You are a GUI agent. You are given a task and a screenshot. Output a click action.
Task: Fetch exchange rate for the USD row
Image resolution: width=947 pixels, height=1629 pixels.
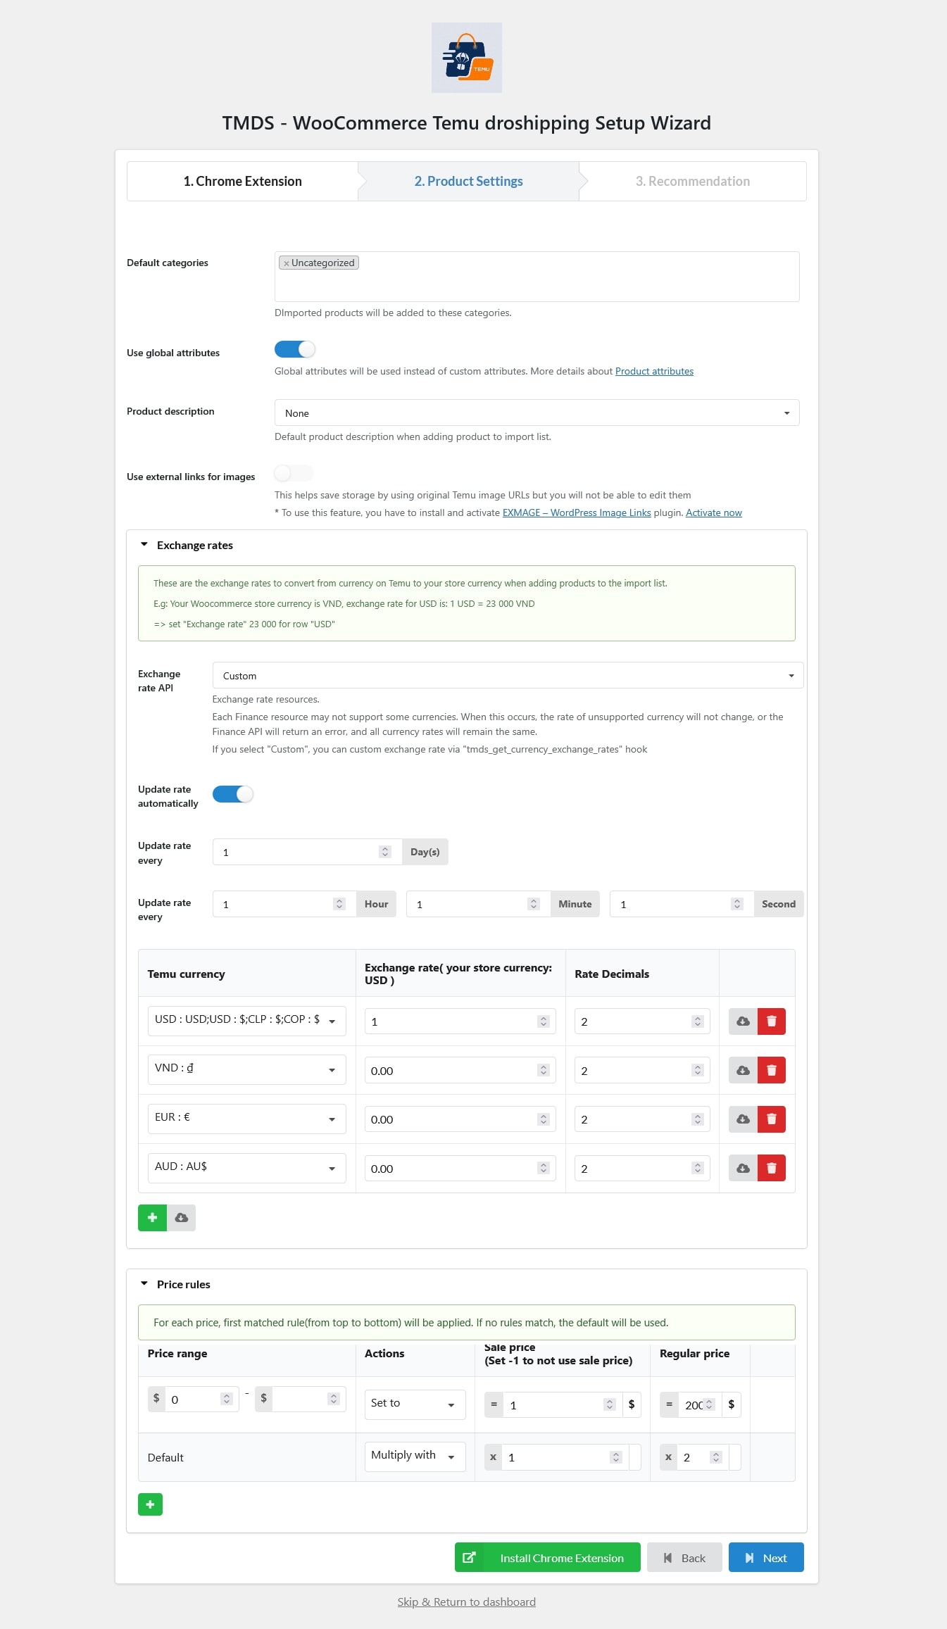pyautogui.click(x=743, y=1021)
